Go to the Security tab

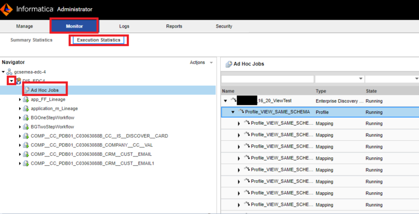(224, 26)
